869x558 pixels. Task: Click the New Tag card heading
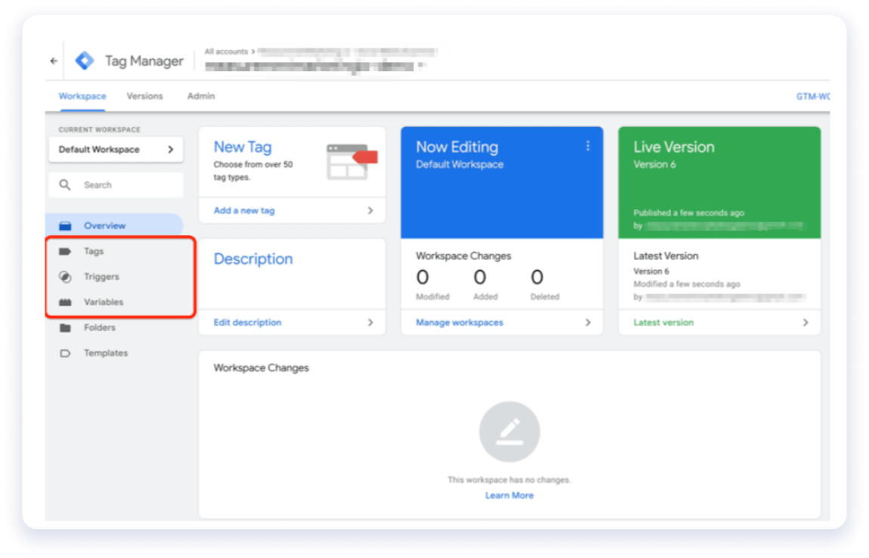243,147
